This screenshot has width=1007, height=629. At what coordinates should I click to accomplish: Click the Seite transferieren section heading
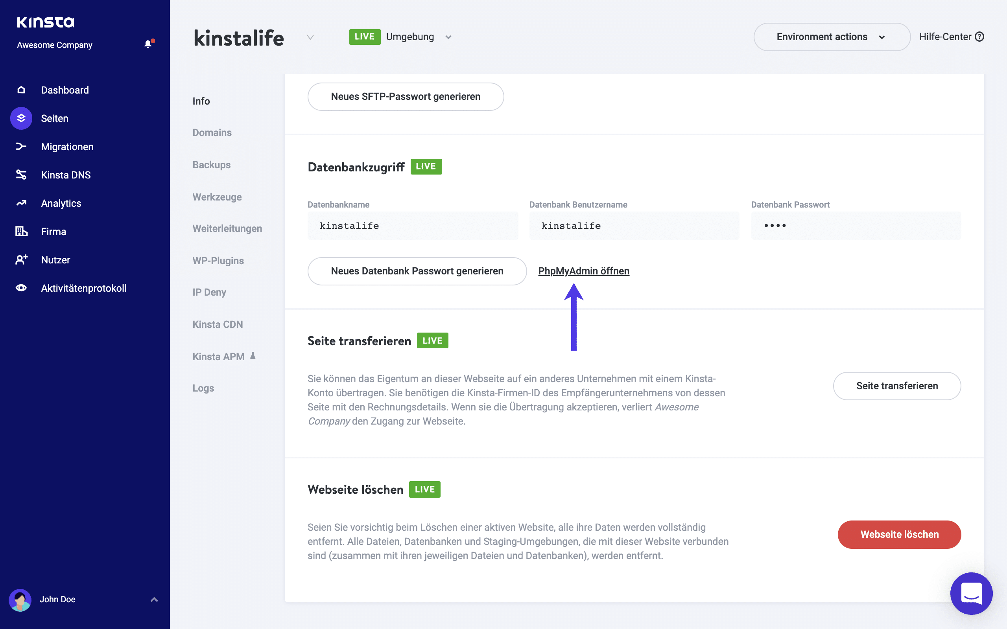pyautogui.click(x=359, y=341)
